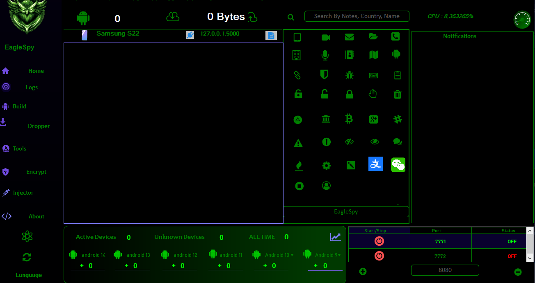Open the green WeChat icon
Image resolution: width=535 pixels, height=283 pixels.
point(398,164)
